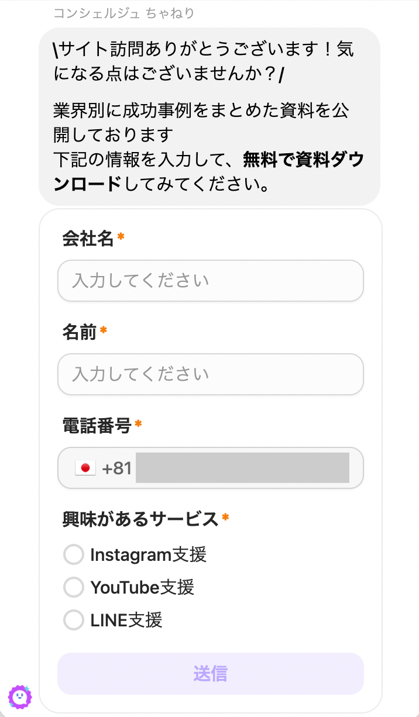Click the LINE支援 option label text

coord(126,620)
